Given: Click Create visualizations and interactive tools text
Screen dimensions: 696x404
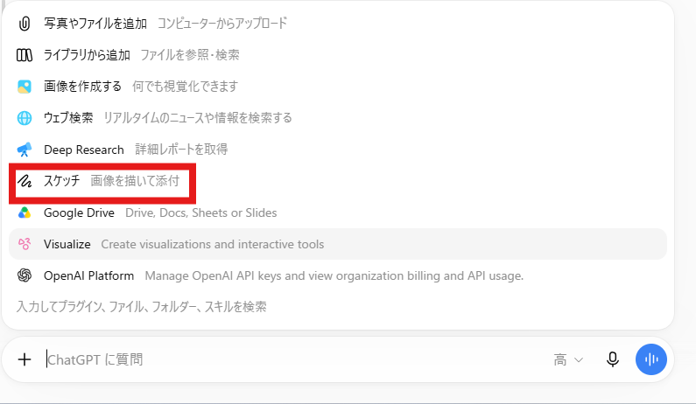Looking at the screenshot, I should [213, 244].
